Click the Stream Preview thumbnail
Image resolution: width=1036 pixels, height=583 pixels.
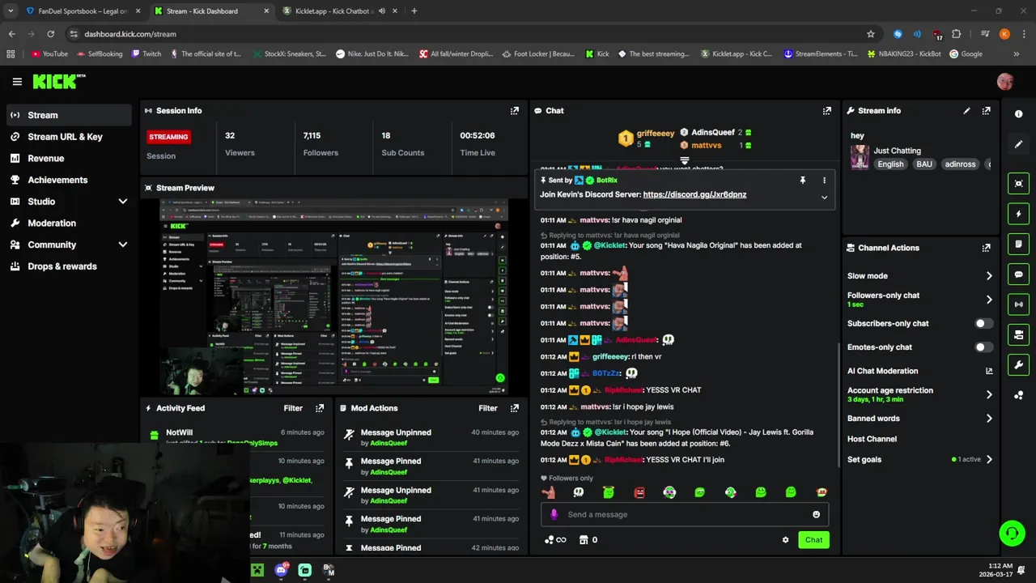pos(333,296)
